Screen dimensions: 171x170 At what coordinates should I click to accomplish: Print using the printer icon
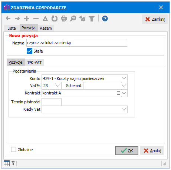tap(64, 19)
